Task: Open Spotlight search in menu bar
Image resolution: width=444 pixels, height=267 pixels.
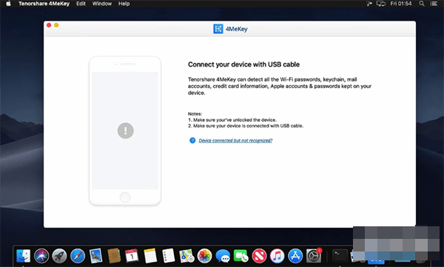Action: [x=422, y=4]
